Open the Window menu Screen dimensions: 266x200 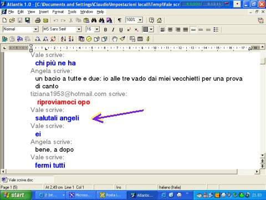86,12
